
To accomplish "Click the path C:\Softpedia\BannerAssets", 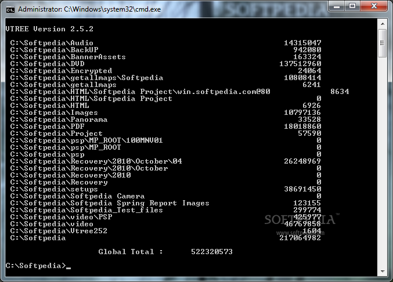I will 68,57.
